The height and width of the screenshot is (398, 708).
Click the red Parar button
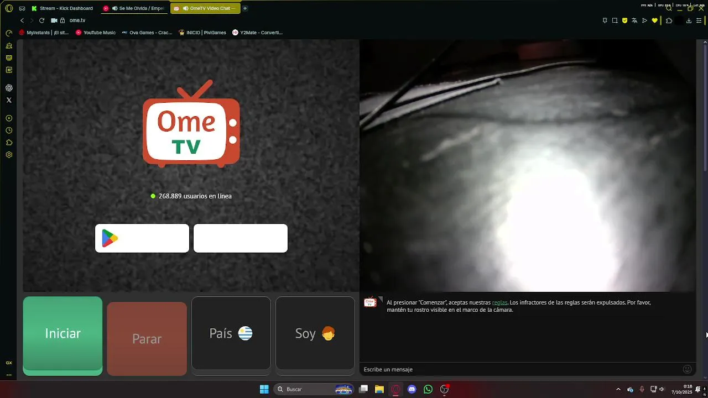[x=147, y=339]
